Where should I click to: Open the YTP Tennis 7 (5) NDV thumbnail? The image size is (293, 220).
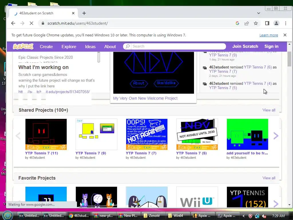(x=197, y=134)
